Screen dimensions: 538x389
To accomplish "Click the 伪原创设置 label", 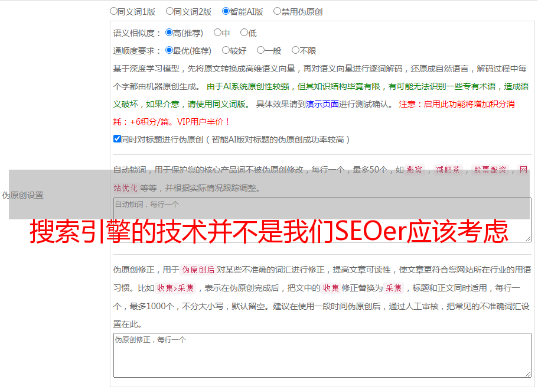I will pyautogui.click(x=23, y=195).
